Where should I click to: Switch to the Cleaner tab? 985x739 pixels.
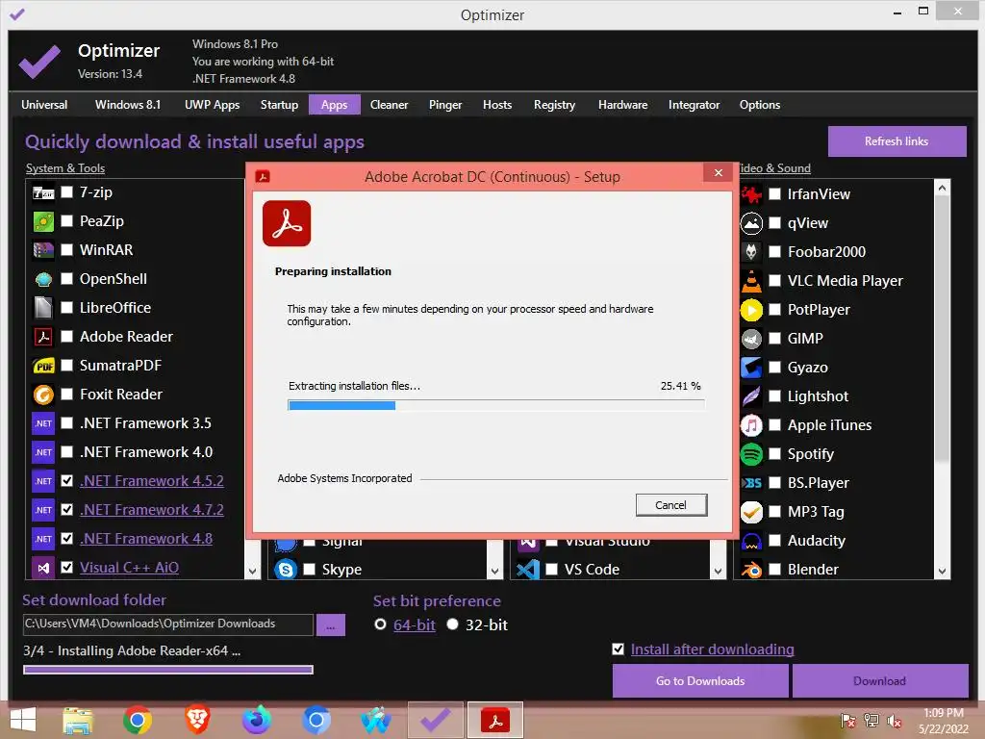pos(390,105)
